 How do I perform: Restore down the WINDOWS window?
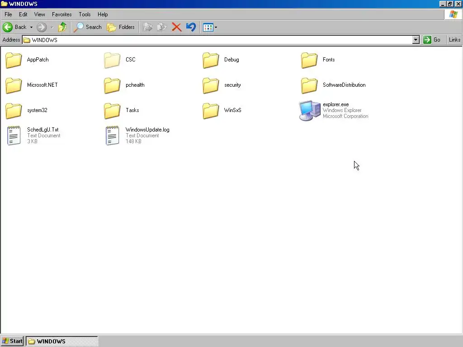450,4
